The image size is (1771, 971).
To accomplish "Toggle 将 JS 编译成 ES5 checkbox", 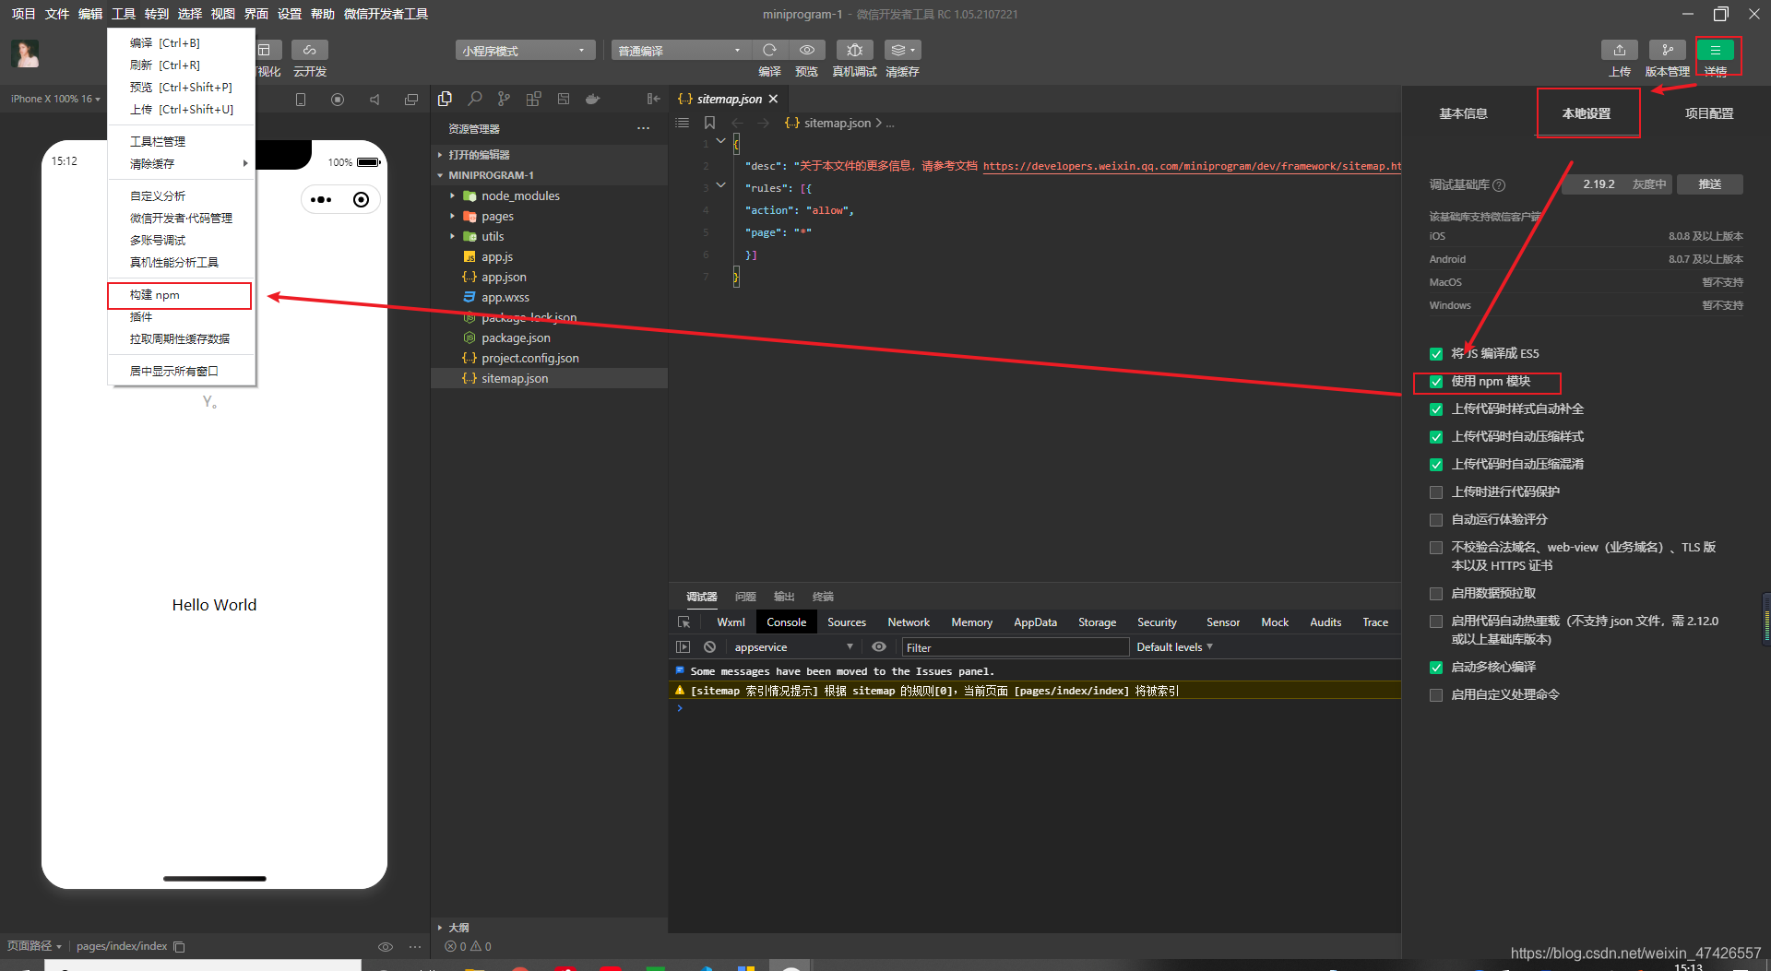I will click(x=1436, y=354).
